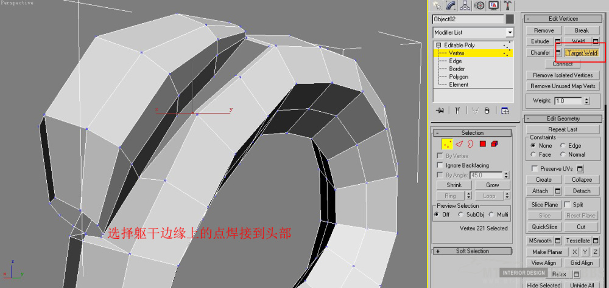The width and height of the screenshot is (609, 288).
Task: Click the Target Weld button
Action: click(582, 53)
